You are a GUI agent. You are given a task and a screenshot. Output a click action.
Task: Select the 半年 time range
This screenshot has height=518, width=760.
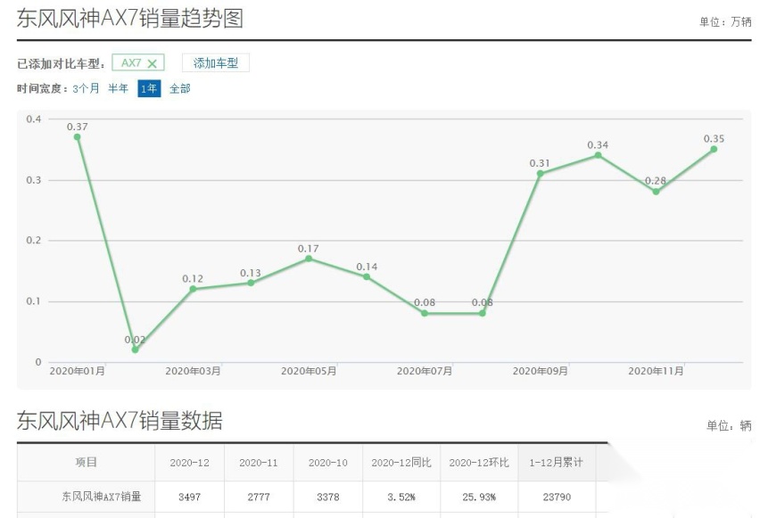[x=119, y=88]
